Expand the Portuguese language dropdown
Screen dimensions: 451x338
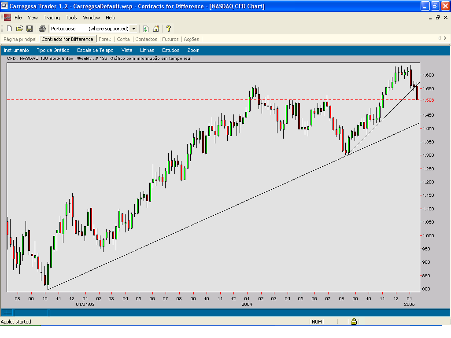pos(133,29)
